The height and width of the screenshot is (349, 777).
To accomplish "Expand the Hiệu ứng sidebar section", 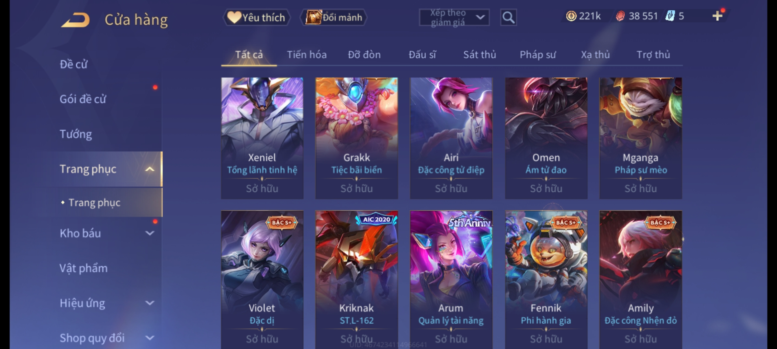I will pyautogui.click(x=150, y=303).
